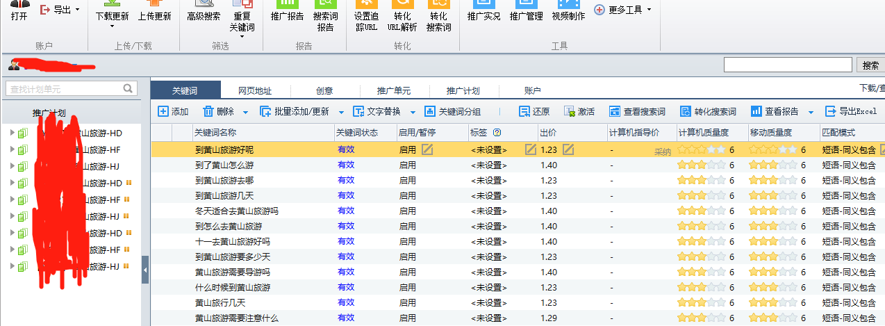885x326 pixels.
Task: Open 关键词分组 keyword grouping
Action: click(429, 112)
